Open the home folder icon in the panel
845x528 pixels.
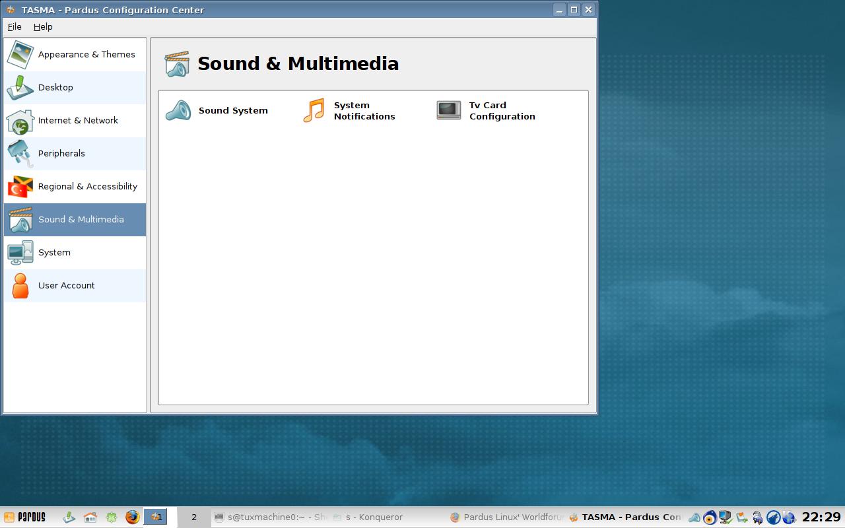pos(90,517)
